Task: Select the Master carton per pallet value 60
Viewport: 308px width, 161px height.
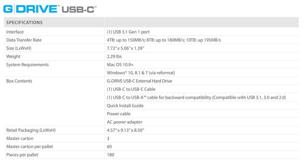Action: [x=109, y=147]
